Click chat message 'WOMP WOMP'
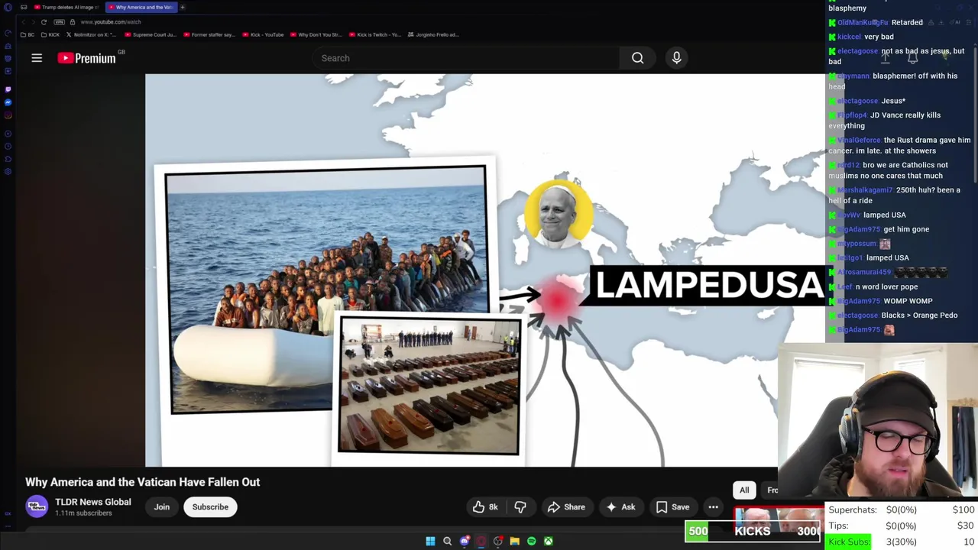Image resolution: width=978 pixels, height=550 pixels. tap(908, 301)
